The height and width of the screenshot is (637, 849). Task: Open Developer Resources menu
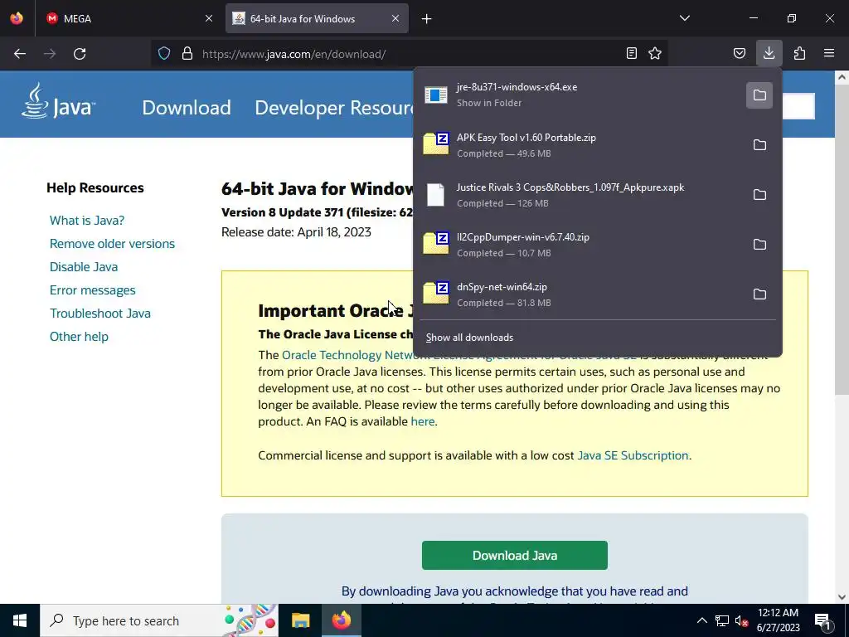(x=335, y=108)
